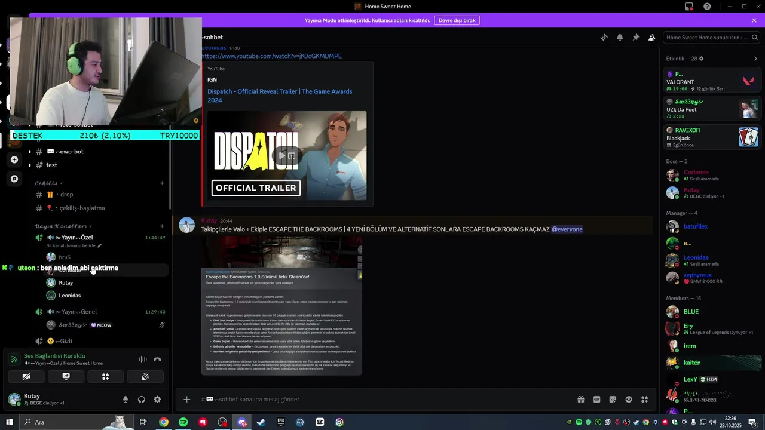765x430 pixels.
Task: Open the gift icon in message bar
Action: click(x=580, y=399)
